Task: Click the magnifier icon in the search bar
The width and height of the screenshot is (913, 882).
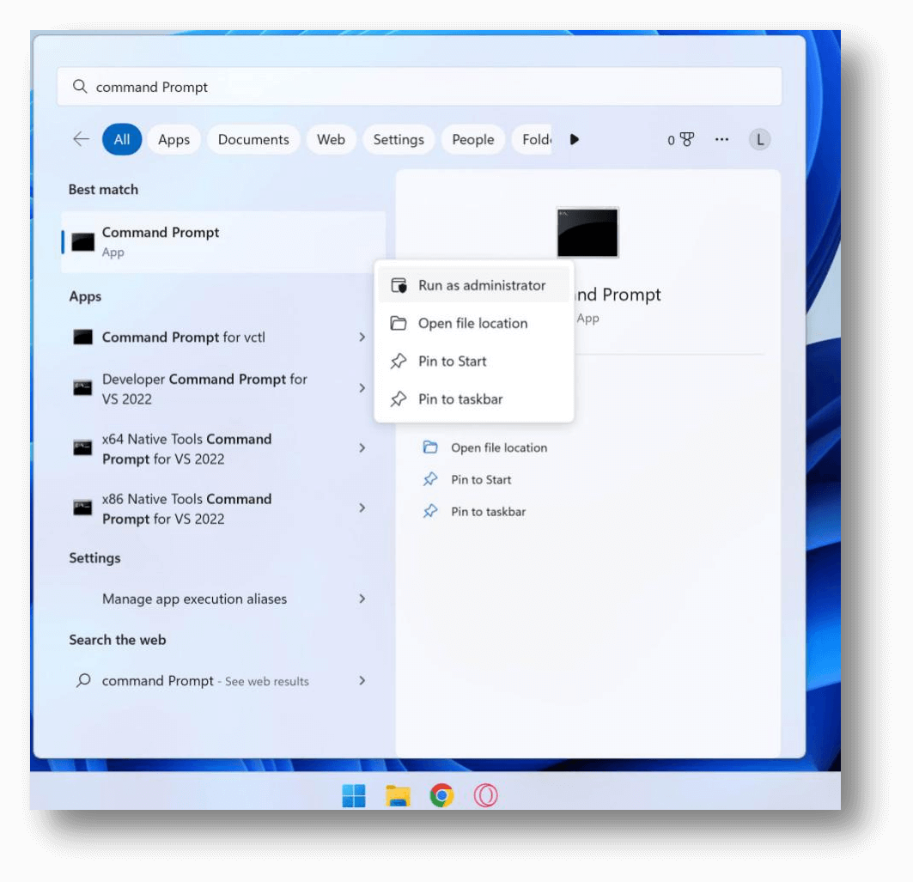Action: 78,86
